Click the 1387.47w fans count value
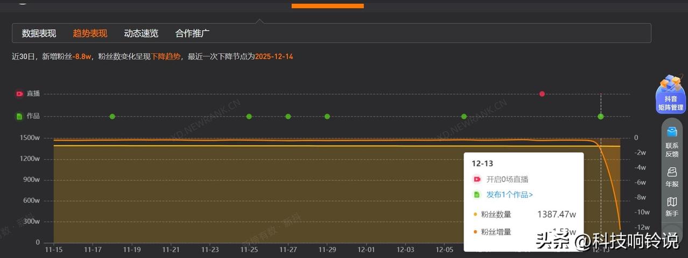The image size is (688, 258). click(557, 214)
